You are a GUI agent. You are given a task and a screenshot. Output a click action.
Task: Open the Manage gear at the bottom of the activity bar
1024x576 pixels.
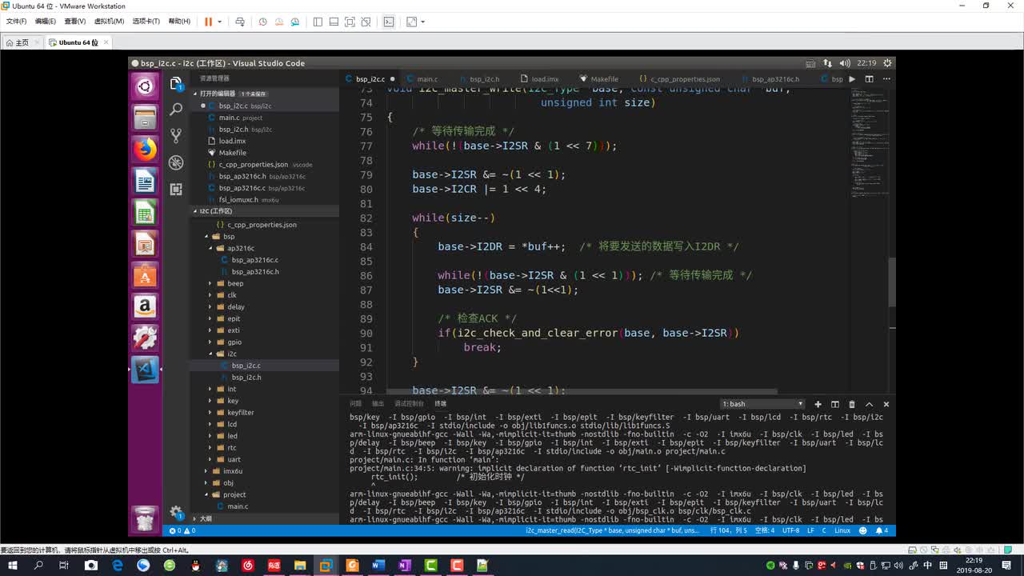pos(176,512)
